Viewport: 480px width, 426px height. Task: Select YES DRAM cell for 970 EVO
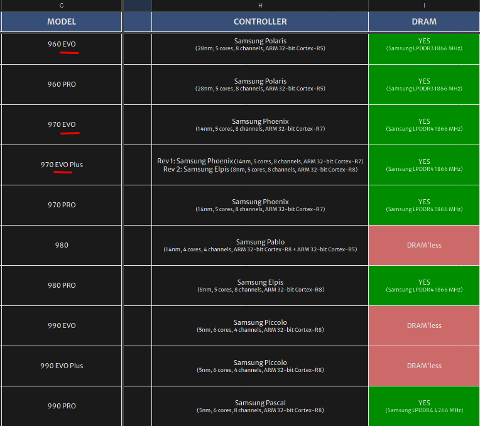point(424,124)
